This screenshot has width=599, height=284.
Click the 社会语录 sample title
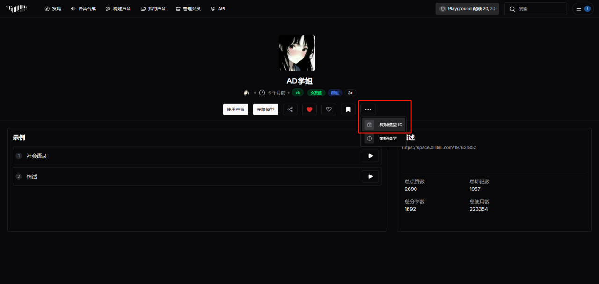point(37,156)
